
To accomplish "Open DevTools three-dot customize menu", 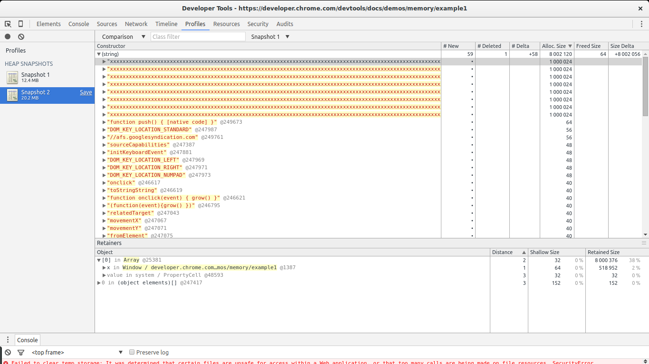I will [641, 24].
